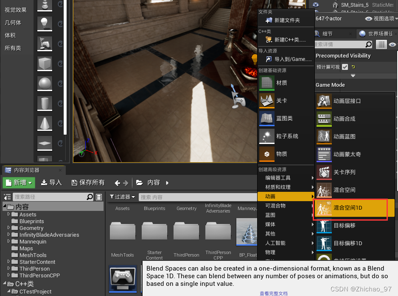The image size is (398, 296).
Task: Collapse the 内容 root folder
Action: point(5,206)
